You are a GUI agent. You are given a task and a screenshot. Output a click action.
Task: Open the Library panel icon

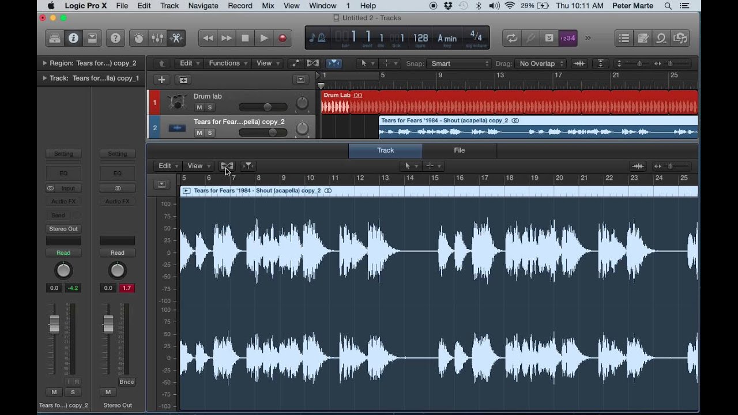(x=55, y=39)
